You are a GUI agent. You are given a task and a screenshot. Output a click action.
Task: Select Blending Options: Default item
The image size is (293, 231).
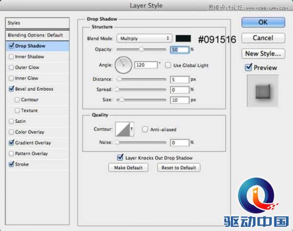point(38,35)
